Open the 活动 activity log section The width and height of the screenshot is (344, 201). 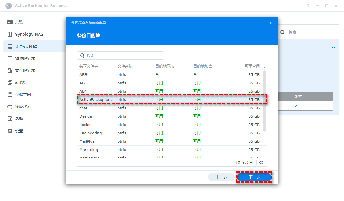coord(16,118)
